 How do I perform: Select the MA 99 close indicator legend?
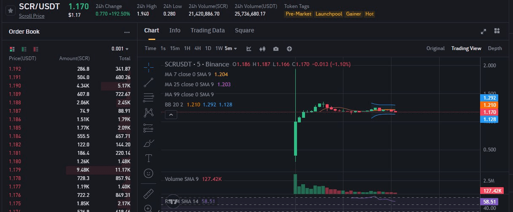[x=189, y=94]
